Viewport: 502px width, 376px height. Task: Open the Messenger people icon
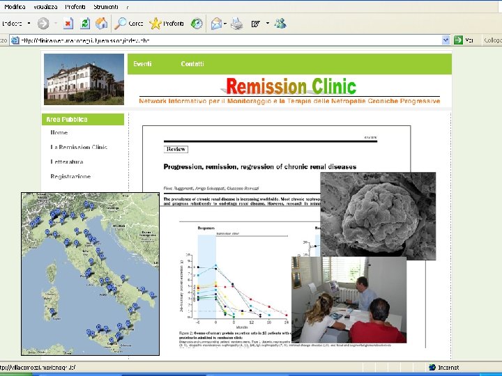pos(280,24)
